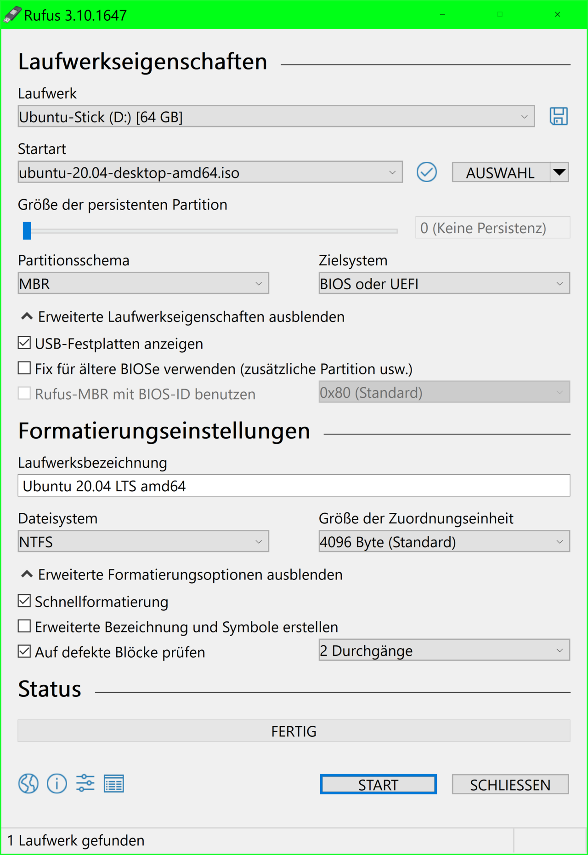Click the START button

378,785
